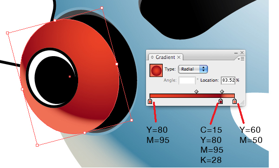279x168 pixels.
Task: Cycle panel view with Gradient tab arrows
Action: pos(153,57)
